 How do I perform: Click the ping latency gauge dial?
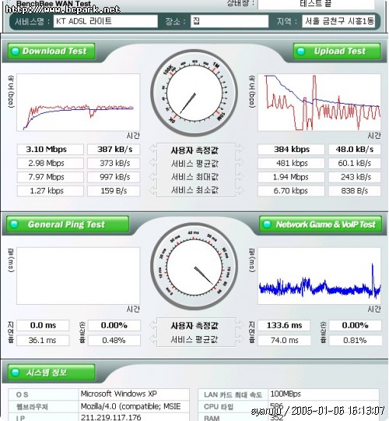[x=194, y=267]
